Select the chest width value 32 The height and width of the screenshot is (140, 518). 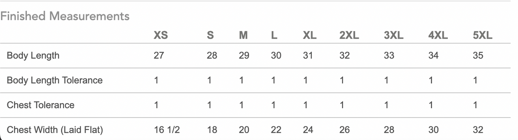click(478, 130)
